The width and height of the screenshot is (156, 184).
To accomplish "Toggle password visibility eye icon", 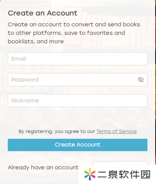I will (x=141, y=80).
